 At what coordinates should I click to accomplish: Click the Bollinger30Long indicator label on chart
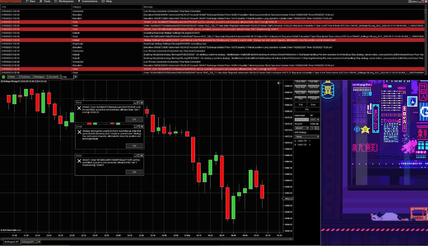point(24,81)
